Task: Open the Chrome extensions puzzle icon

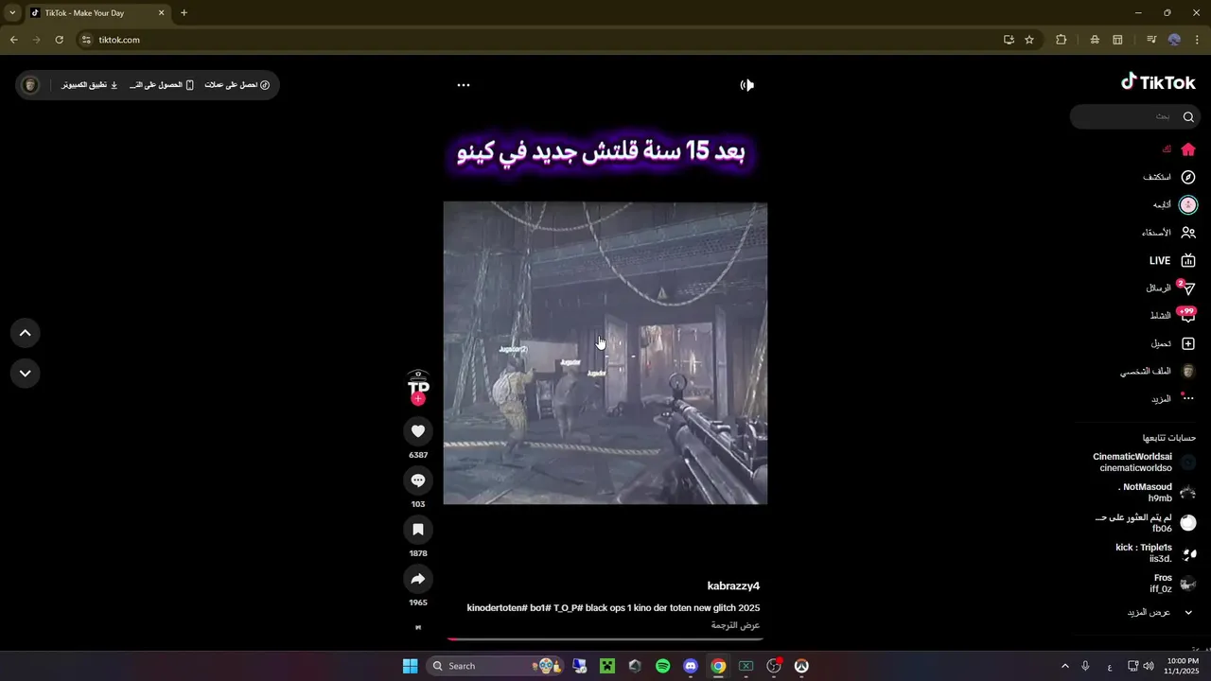Action: coord(1061,40)
